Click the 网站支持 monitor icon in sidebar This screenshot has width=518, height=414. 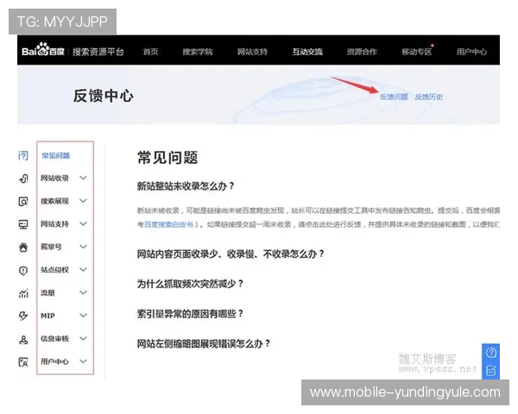[x=23, y=224]
